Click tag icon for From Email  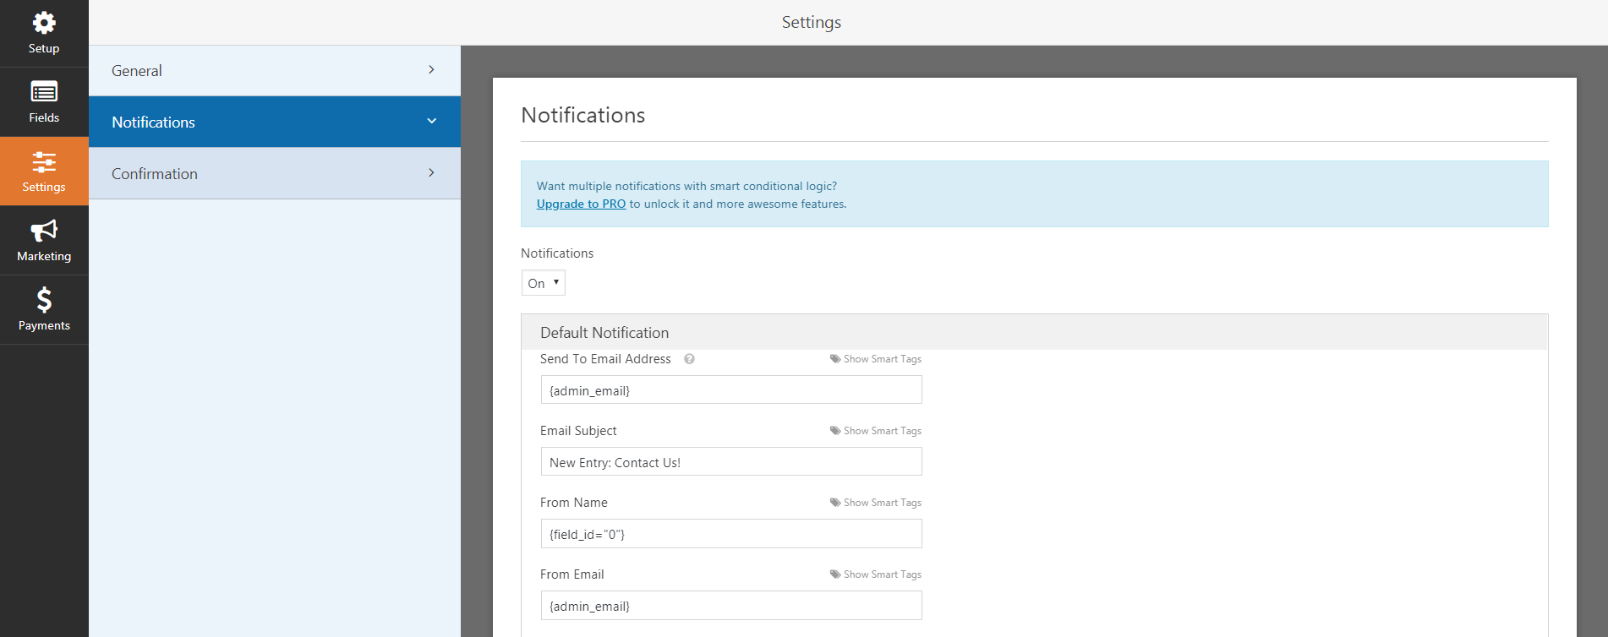click(835, 574)
